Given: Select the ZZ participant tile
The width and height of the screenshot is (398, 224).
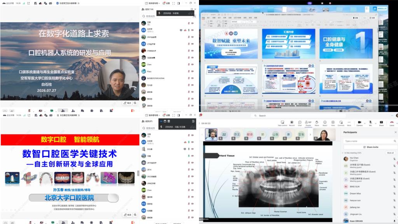Looking at the screenshot, I should click(224, 135).
